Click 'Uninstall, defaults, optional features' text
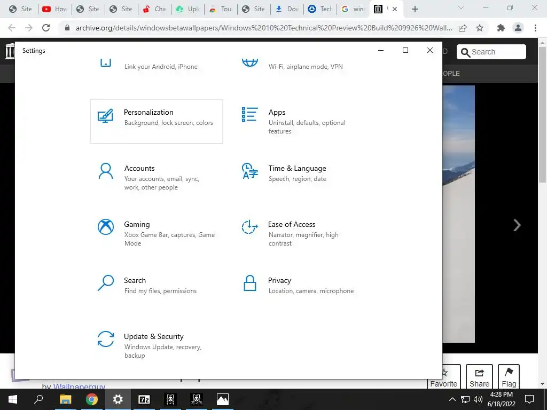 point(307,127)
